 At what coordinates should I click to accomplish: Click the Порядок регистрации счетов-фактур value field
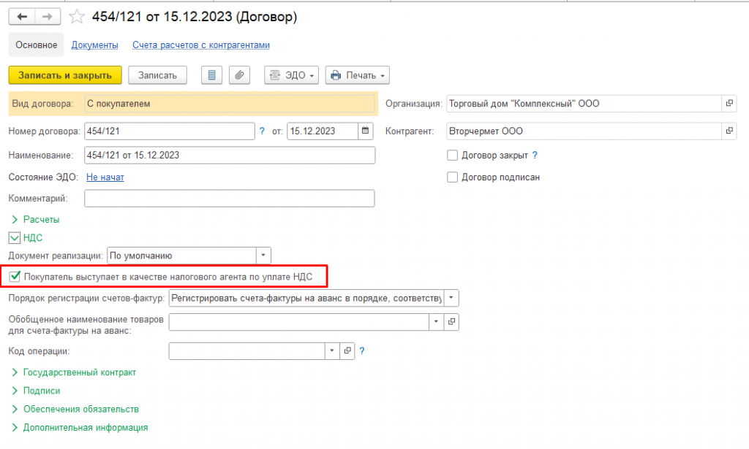pos(306,298)
